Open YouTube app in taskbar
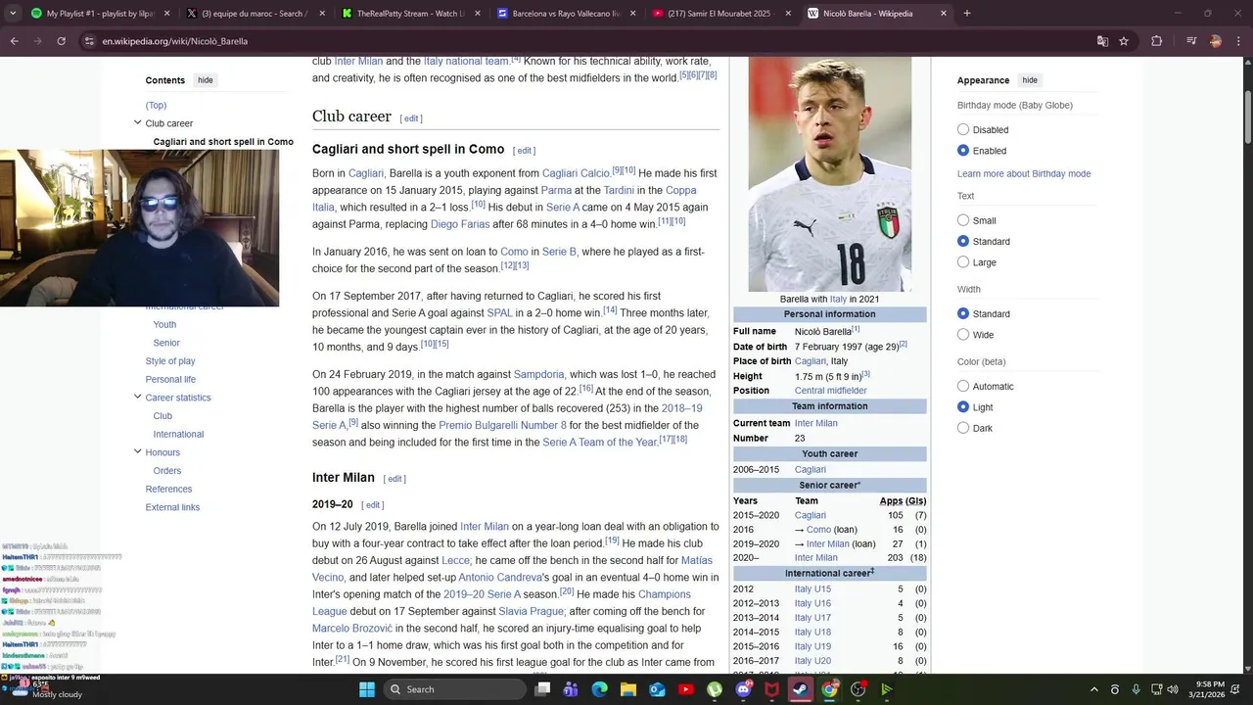 click(685, 689)
